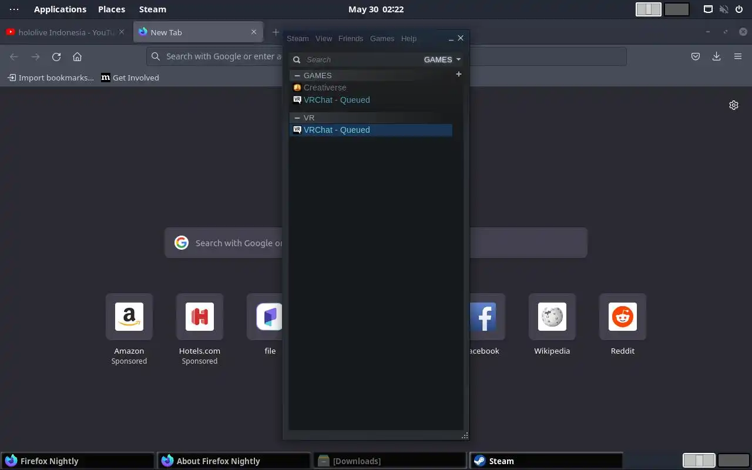
Task: Click the VRChat icon under GAMES category
Action: [x=297, y=100]
